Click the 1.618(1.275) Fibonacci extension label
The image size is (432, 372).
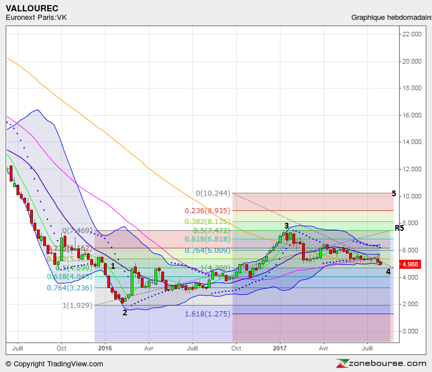pyautogui.click(x=207, y=314)
